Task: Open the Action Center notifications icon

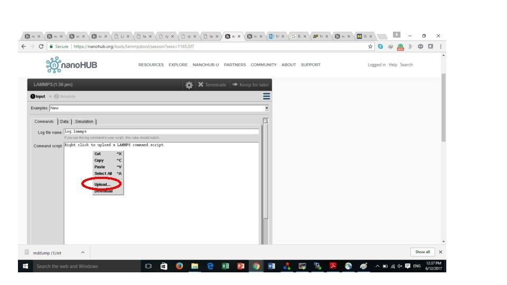Action: [408, 266]
